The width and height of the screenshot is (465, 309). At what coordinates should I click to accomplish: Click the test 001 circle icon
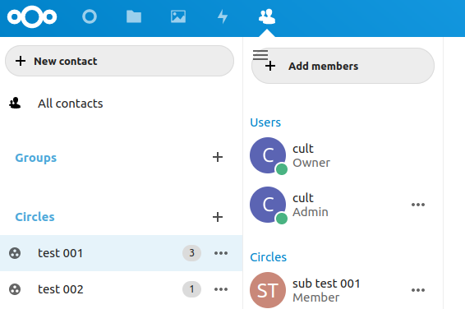tap(15, 253)
